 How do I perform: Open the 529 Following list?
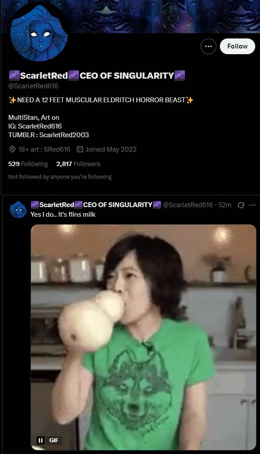click(28, 164)
